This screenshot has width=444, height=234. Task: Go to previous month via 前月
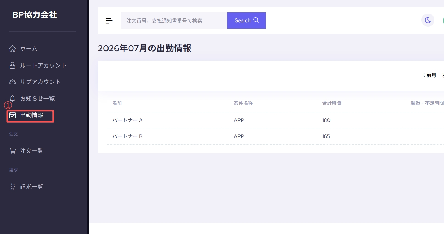(429, 75)
